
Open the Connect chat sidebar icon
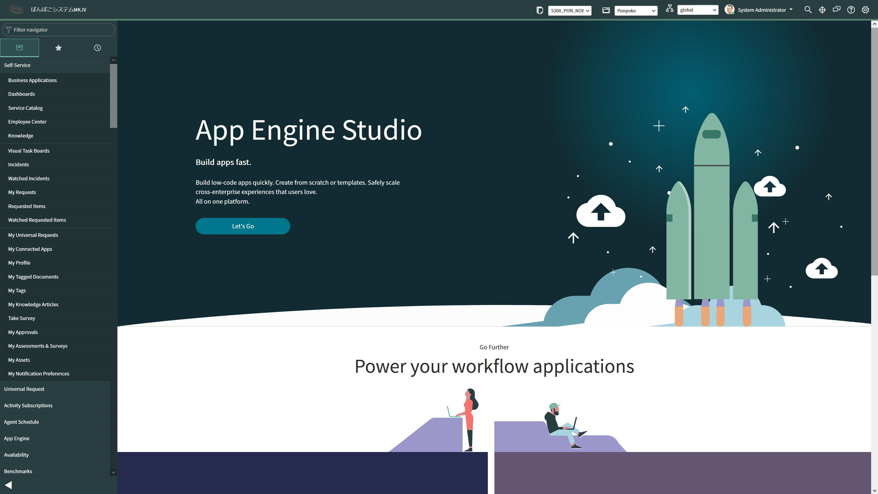click(x=836, y=10)
